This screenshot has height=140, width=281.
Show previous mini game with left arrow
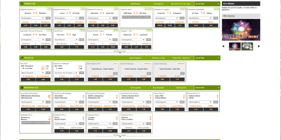(223, 46)
